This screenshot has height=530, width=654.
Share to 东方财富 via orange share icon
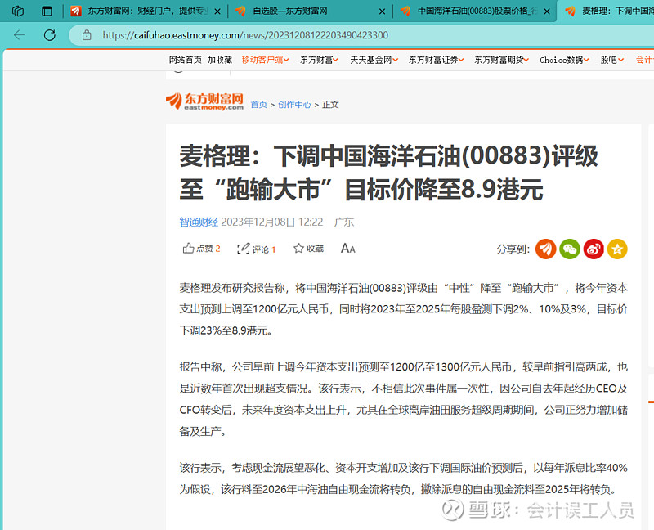(545, 249)
